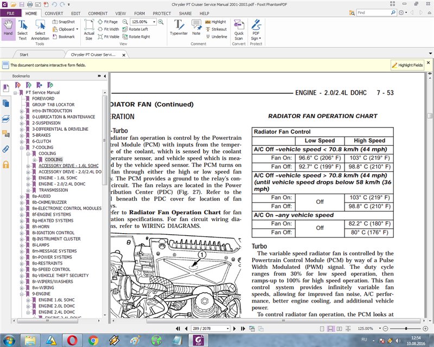Zoom out using ribbon magnifier
This screenshot has width=434, height=347.
coord(125,22)
